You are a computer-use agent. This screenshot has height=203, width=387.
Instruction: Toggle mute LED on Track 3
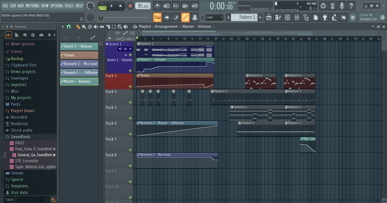tap(130, 86)
